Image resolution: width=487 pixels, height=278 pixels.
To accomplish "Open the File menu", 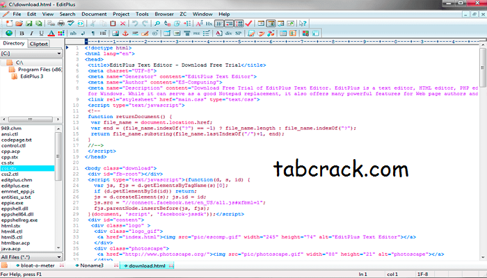I will coord(17,14).
